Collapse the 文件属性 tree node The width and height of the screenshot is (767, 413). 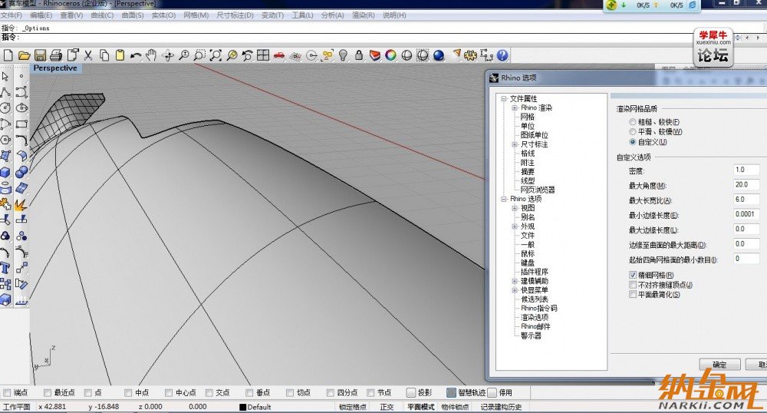pyautogui.click(x=504, y=99)
